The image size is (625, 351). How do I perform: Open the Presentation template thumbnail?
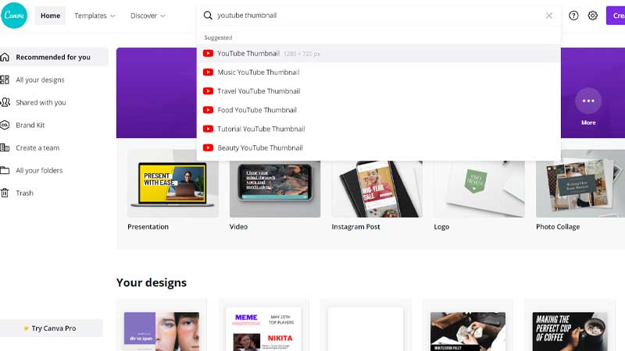pos(173,183)
